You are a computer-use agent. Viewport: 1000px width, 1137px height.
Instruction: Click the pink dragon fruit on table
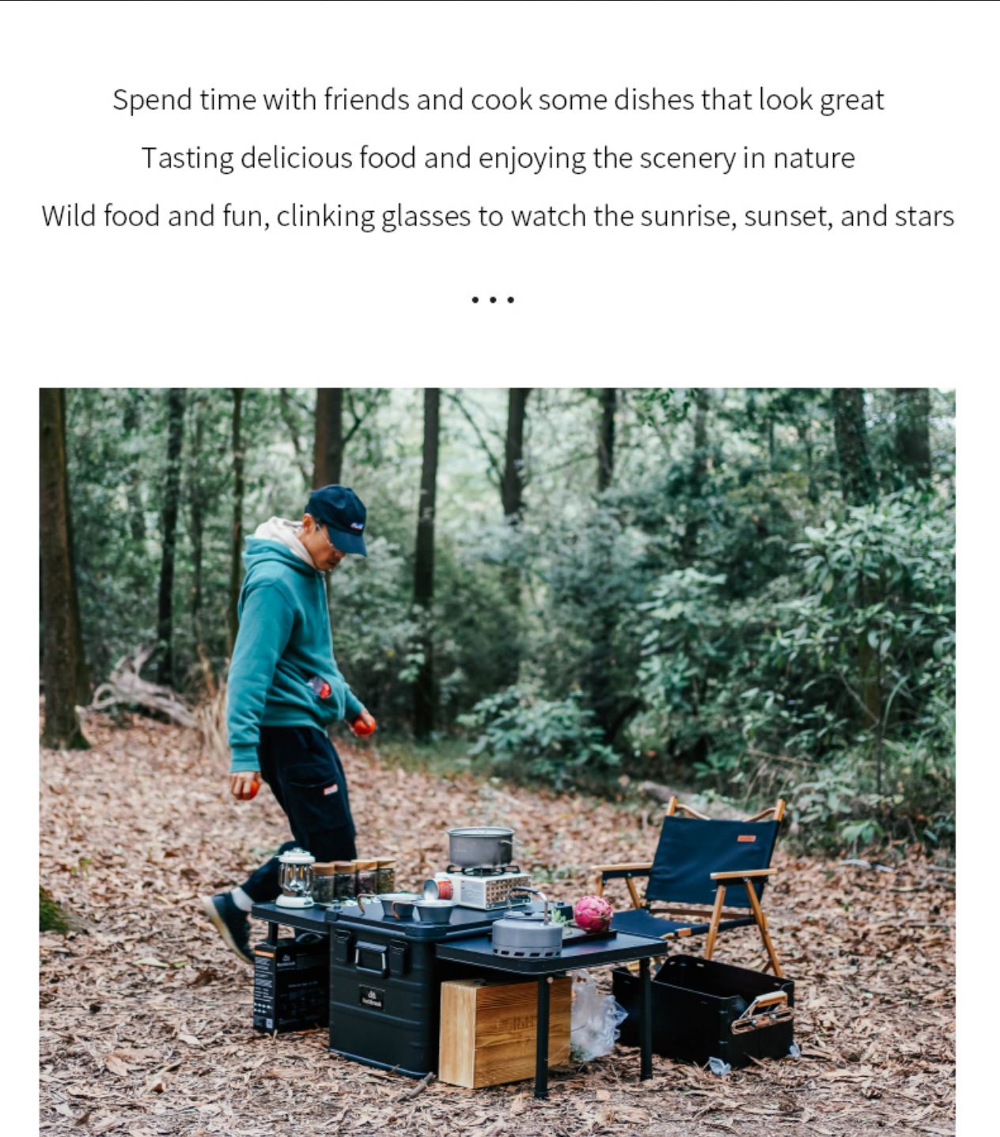[593, 913]
